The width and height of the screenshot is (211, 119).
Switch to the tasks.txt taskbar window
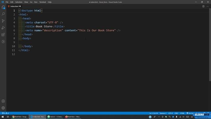click(55, 117)
